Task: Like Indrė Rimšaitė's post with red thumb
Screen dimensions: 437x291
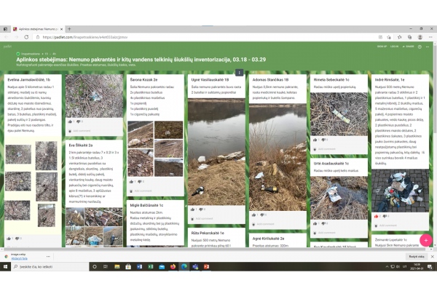Action: [377, 216]
